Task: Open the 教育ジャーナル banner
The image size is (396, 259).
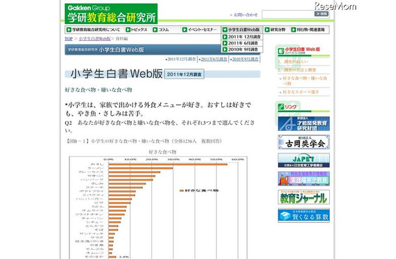Action: point(304,197)
